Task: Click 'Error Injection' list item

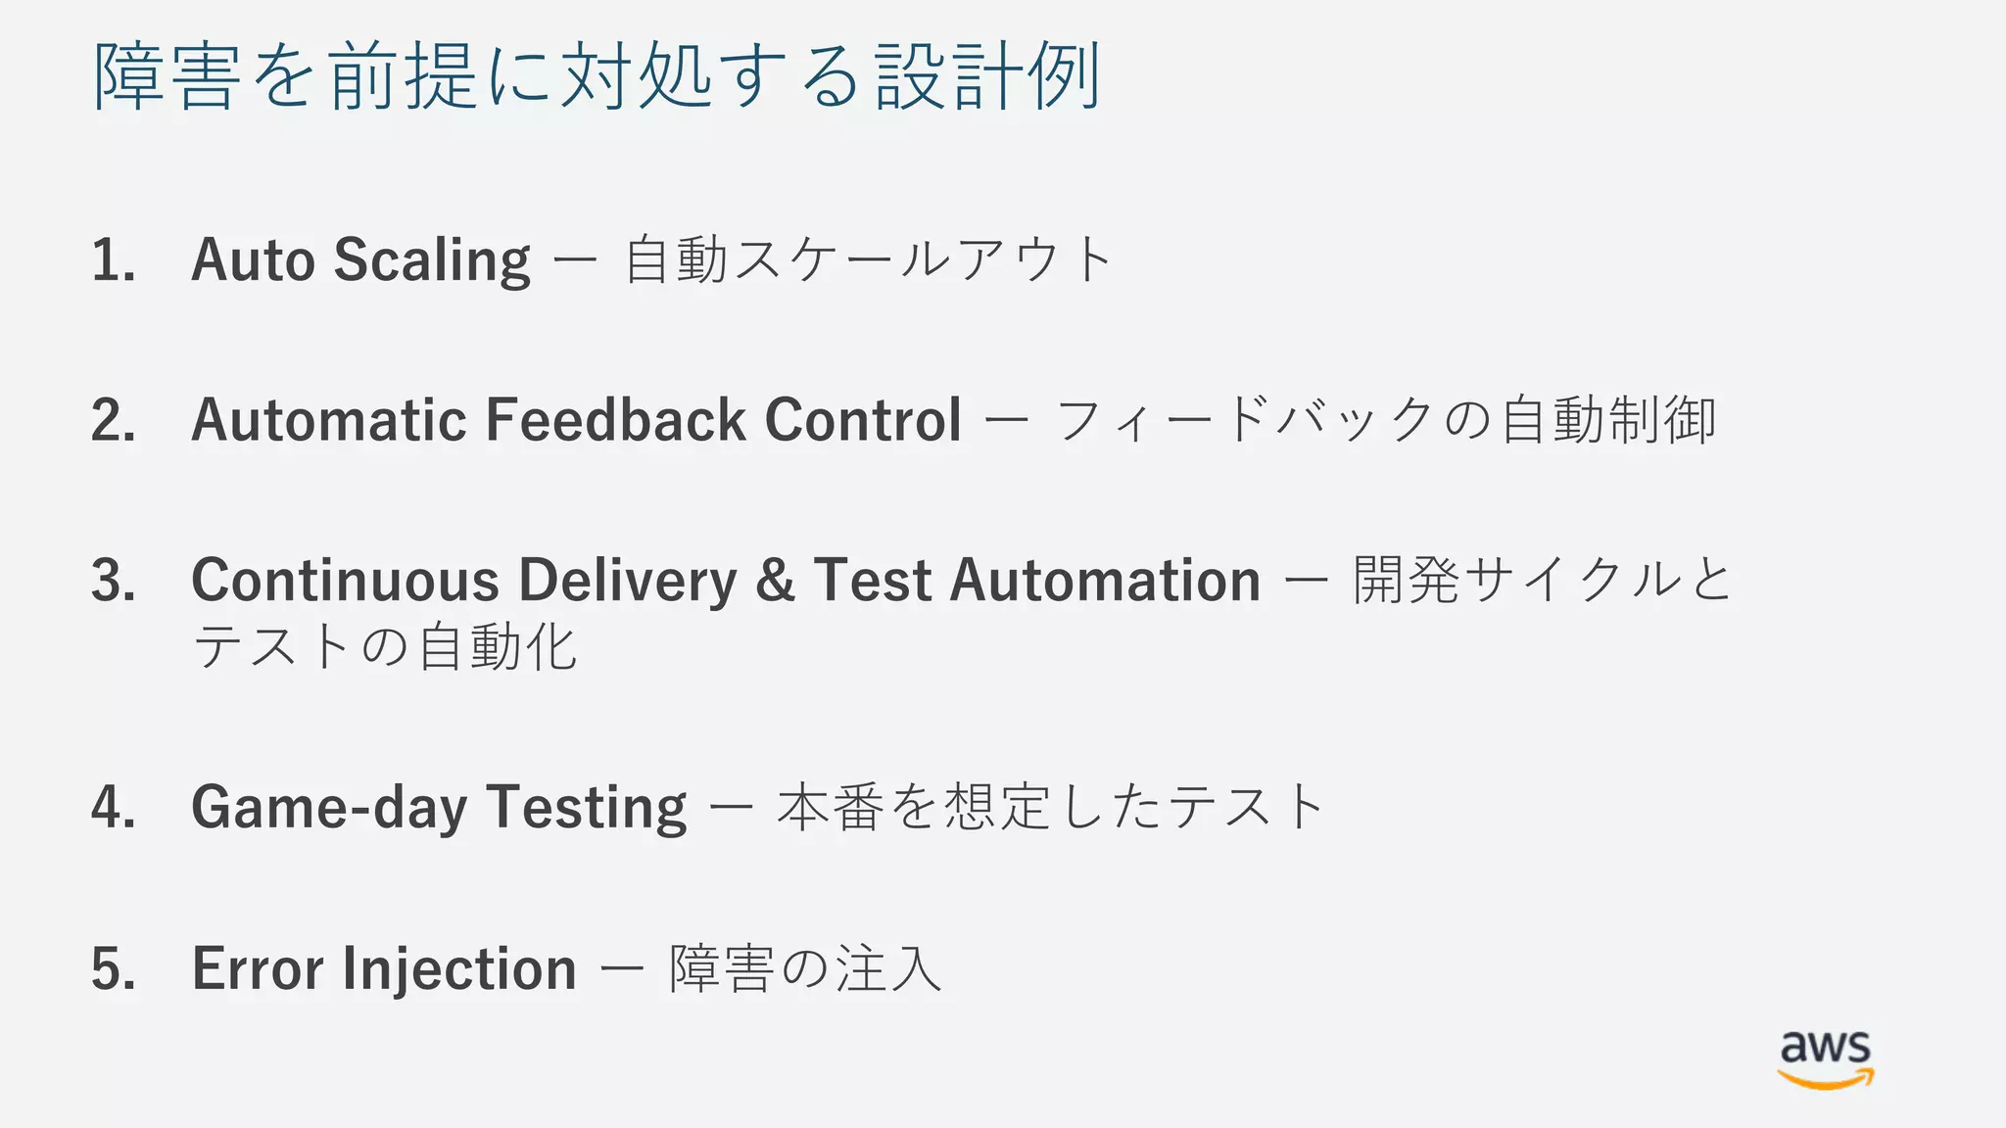Action: (x=384, y=968)
